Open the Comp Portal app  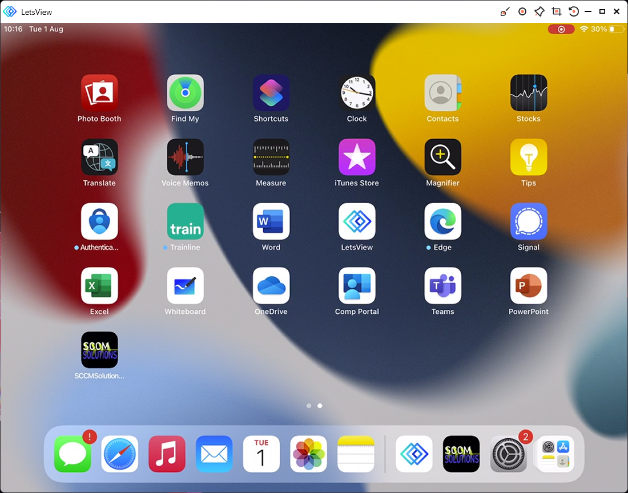pyautogui.click(x=356, y=284)
